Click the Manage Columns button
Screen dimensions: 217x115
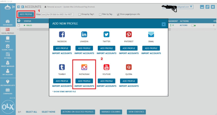111,112
